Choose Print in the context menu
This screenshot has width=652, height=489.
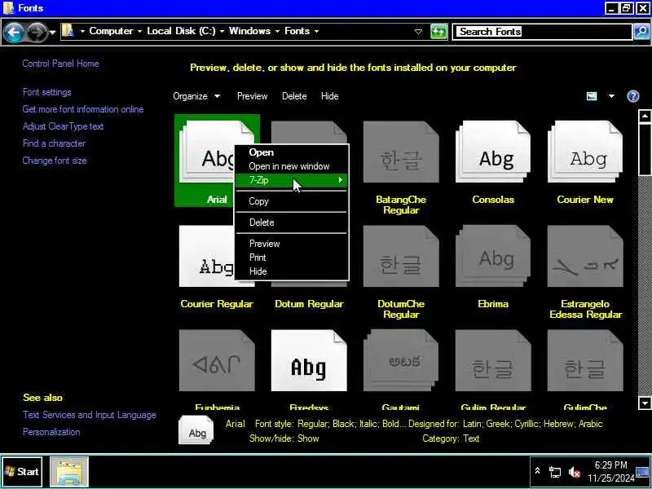click(x=292, y=258)
